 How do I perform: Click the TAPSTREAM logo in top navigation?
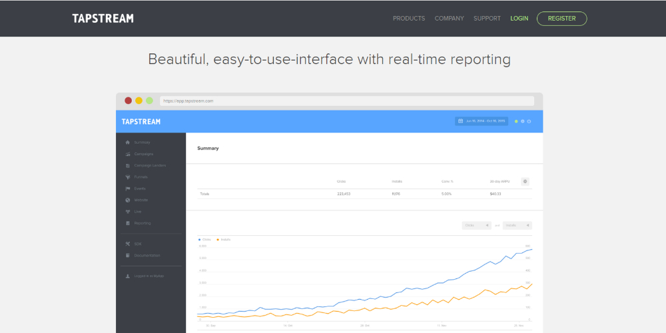103,19
